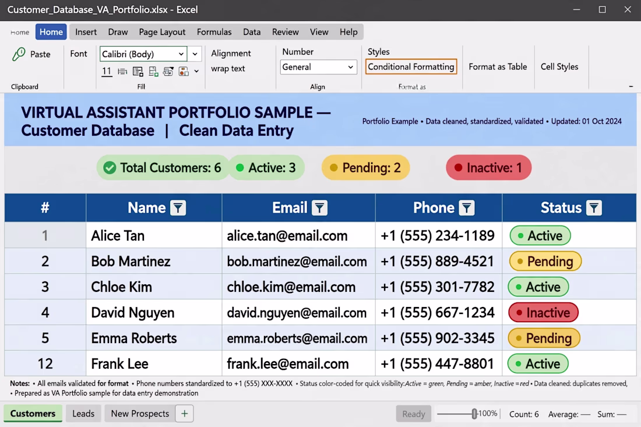Open the Name column filter icon
Screen dimensions: 641x427
[x=178, y=208]
